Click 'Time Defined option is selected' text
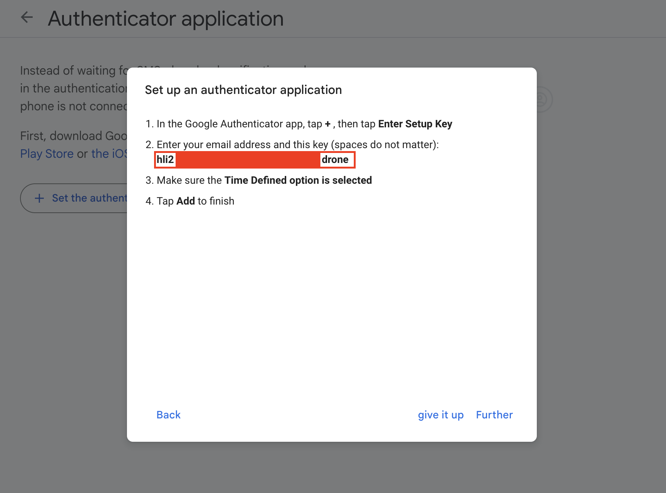 click(x=298, y=180)
